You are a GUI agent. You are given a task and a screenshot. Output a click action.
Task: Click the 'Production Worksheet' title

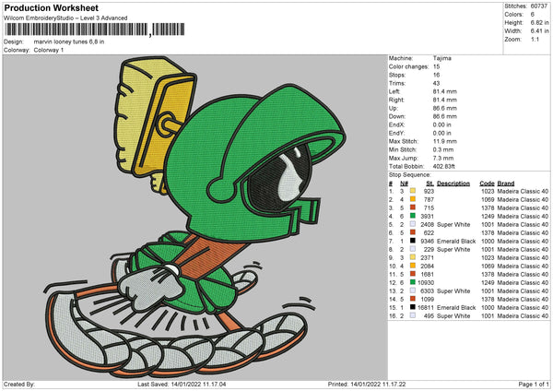52,7
